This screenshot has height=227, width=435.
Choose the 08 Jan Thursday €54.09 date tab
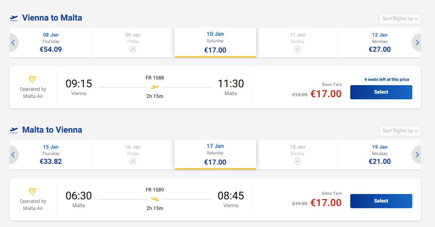point(51,42)
